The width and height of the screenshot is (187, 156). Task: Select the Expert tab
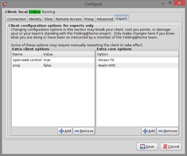pos(121,19)
